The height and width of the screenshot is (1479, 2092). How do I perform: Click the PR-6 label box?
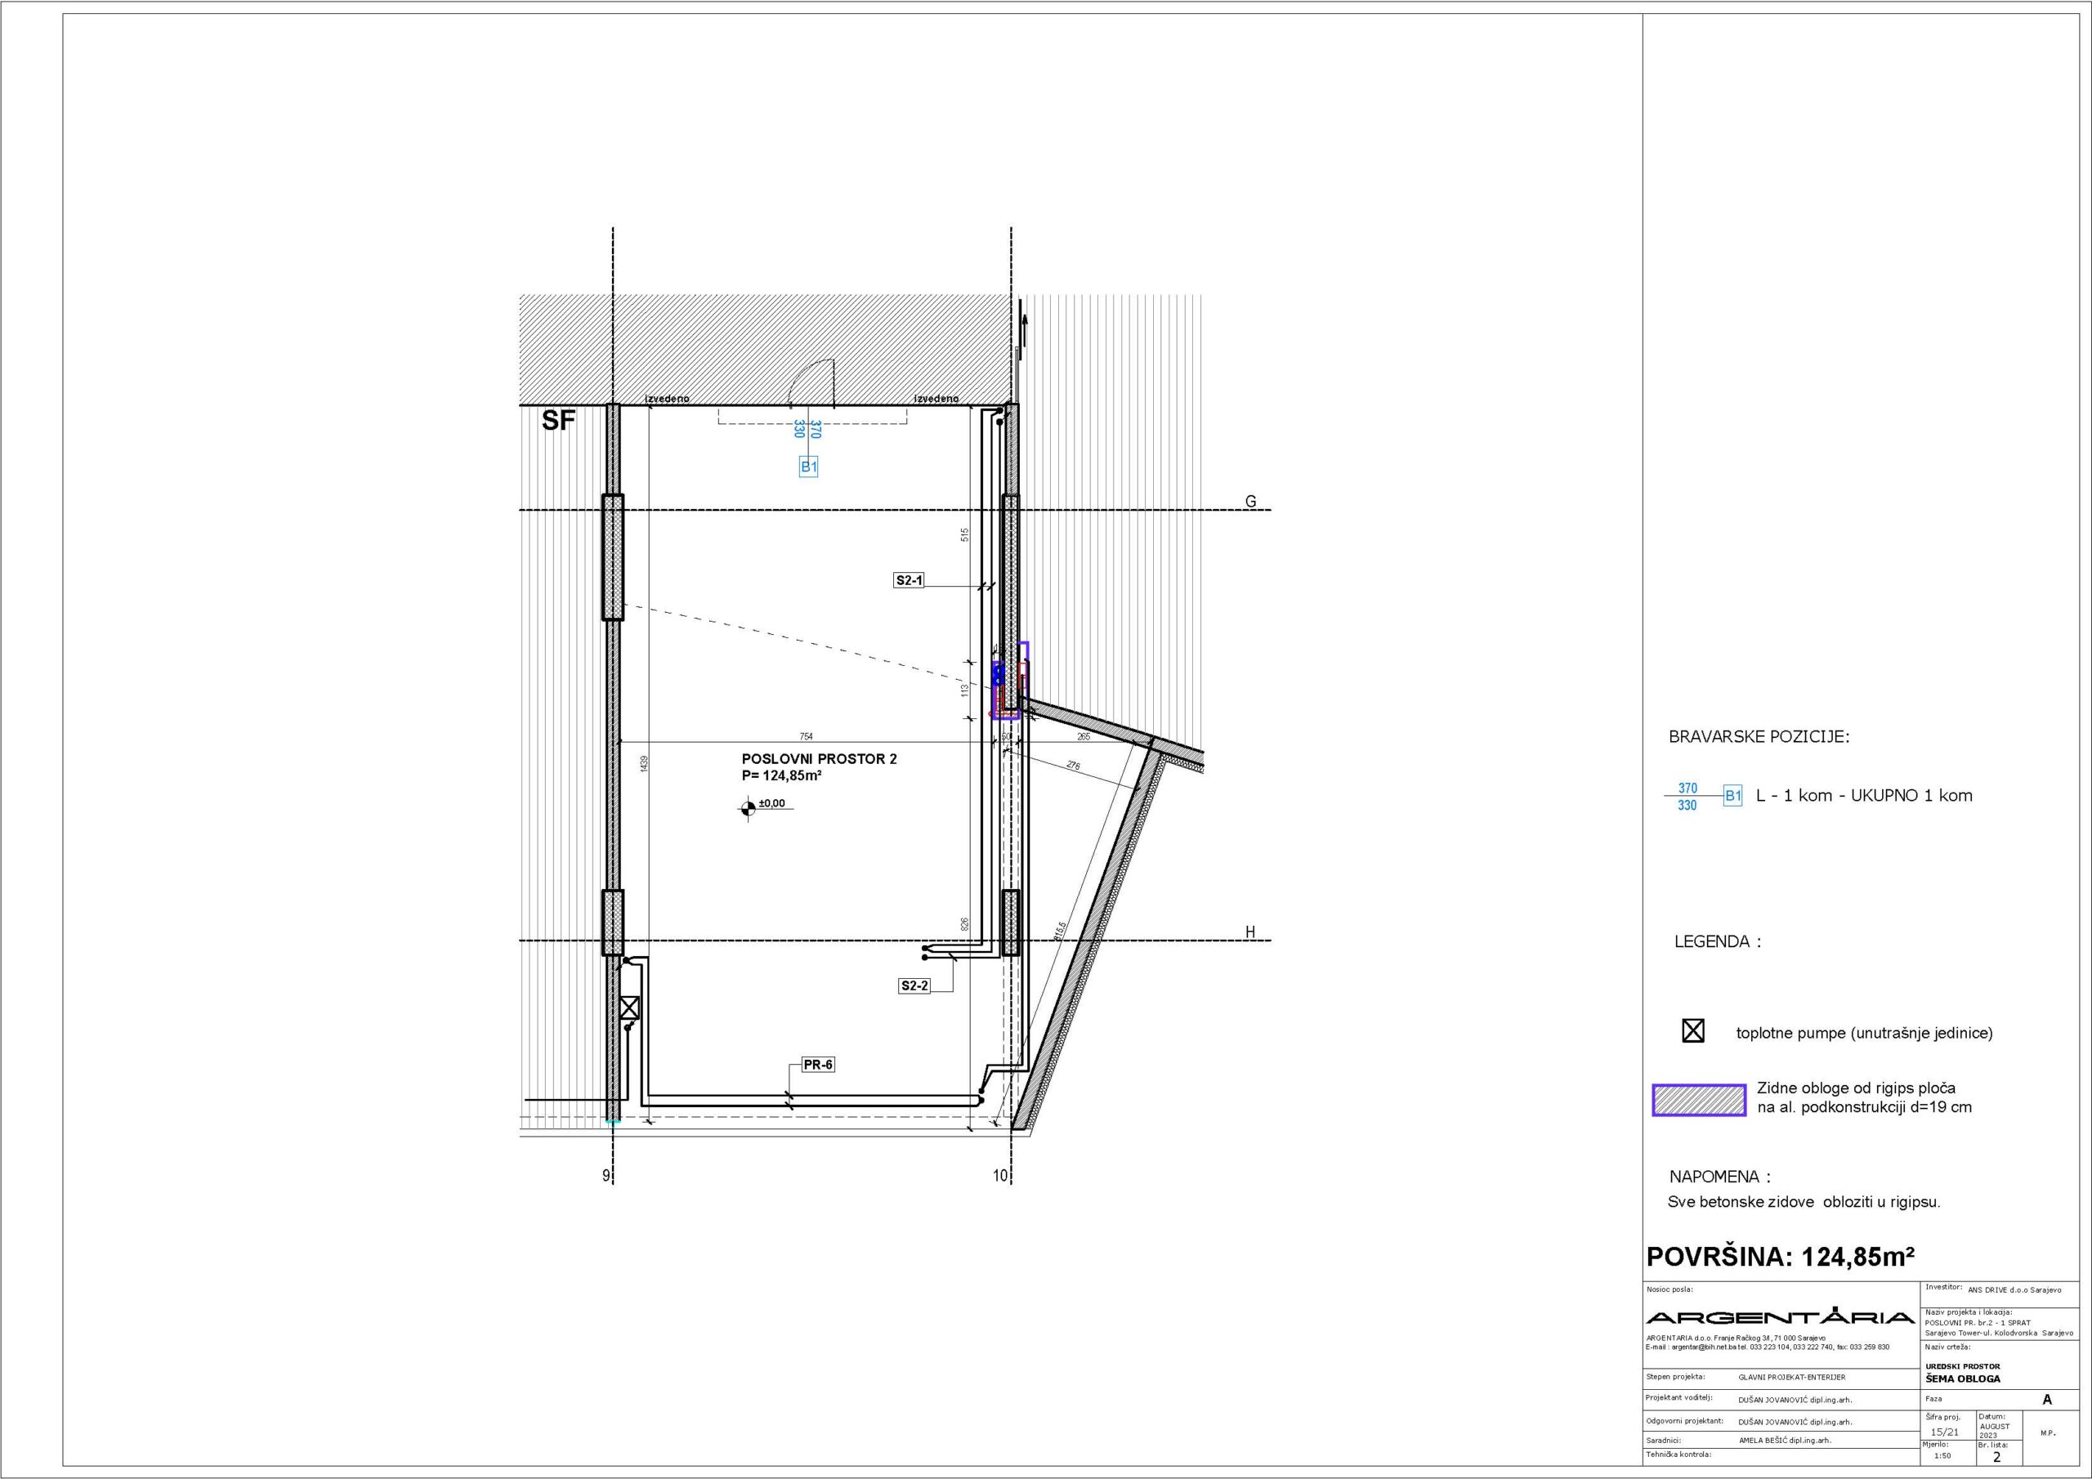coord(817,1065)
